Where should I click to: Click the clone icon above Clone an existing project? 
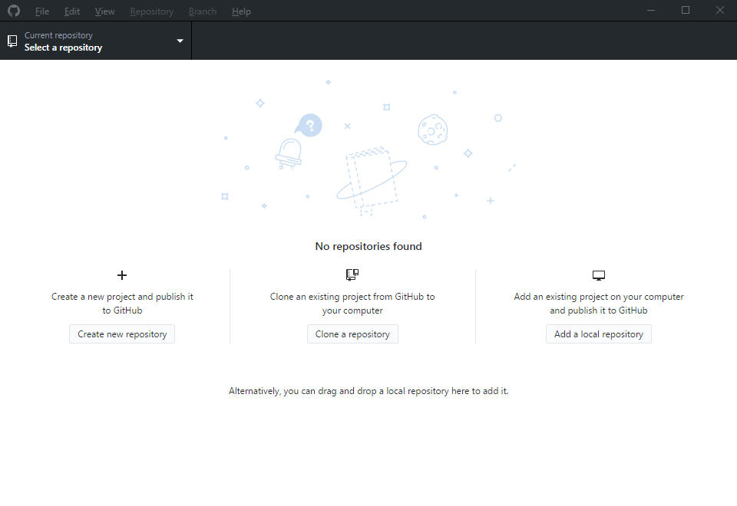tap(352, 274)
